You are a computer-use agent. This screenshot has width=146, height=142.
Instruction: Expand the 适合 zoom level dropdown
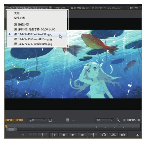[37, 120]
